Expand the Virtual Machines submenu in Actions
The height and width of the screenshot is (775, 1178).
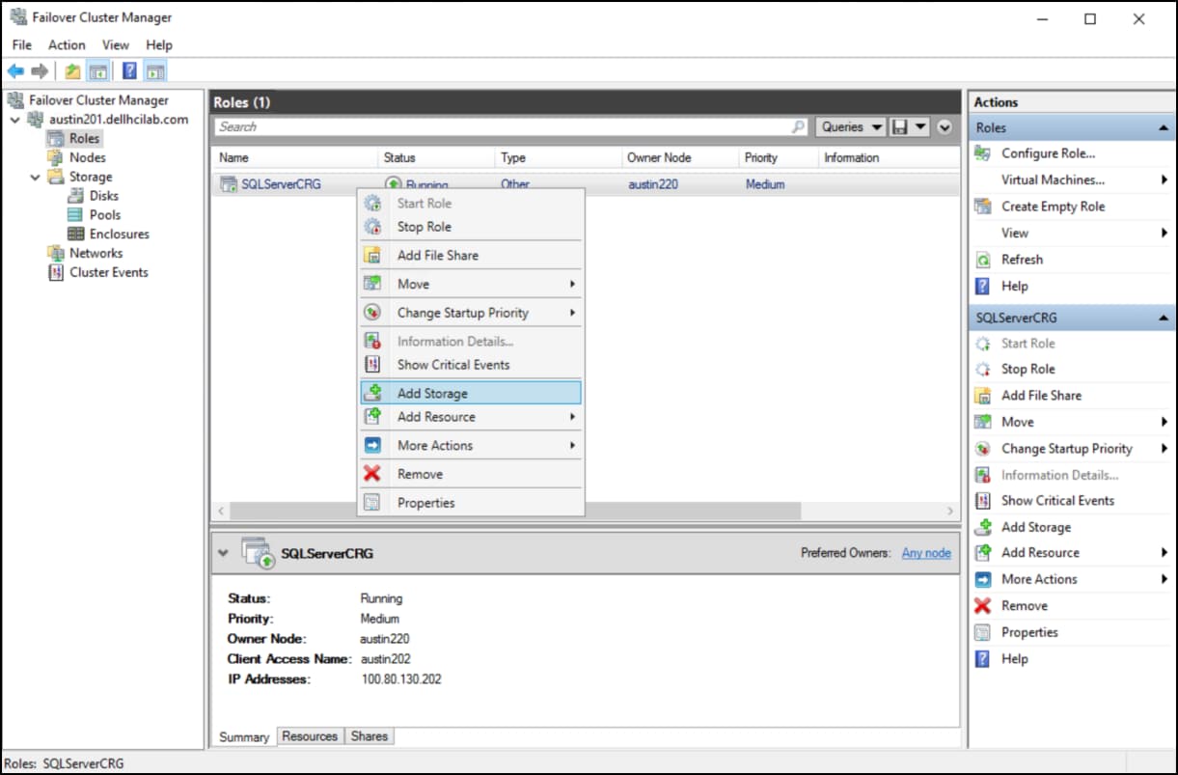1164,180
